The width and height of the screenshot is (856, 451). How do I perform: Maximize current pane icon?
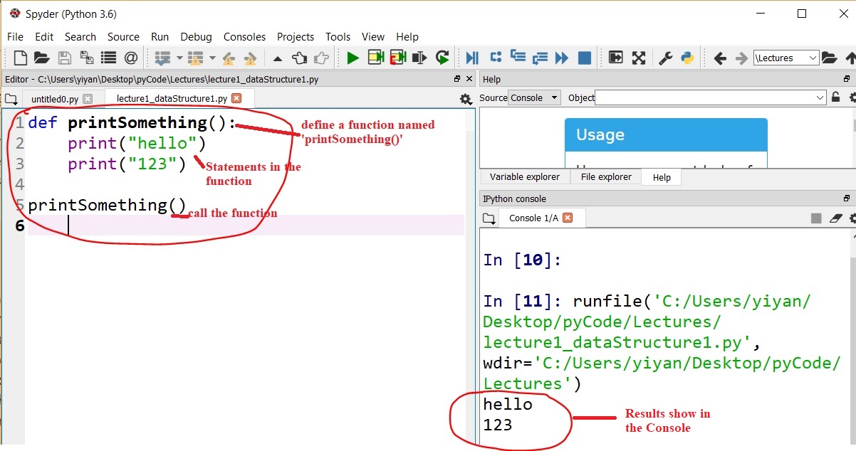click(x=616, y=58)
